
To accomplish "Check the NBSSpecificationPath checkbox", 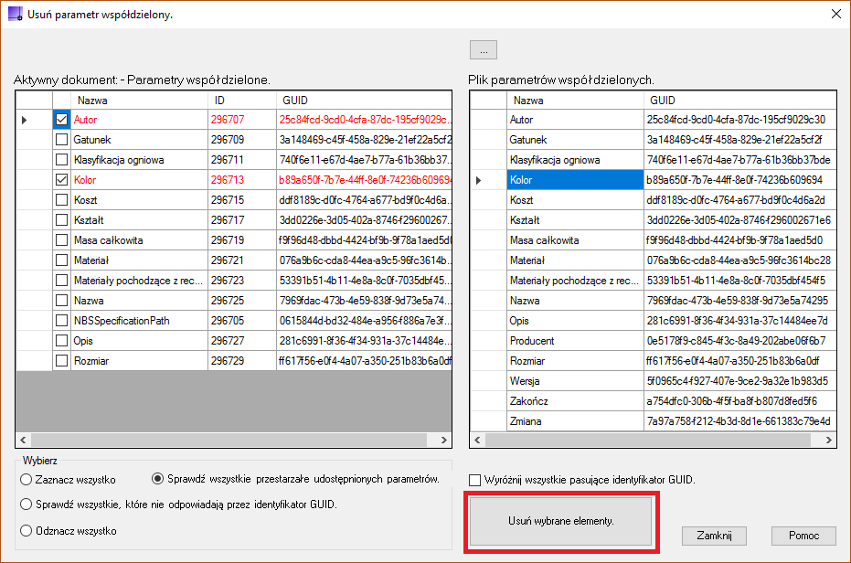I will pyautogui.click(x=62, y=320).
